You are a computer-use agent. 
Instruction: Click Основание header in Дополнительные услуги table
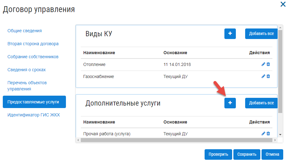point(175,122)
